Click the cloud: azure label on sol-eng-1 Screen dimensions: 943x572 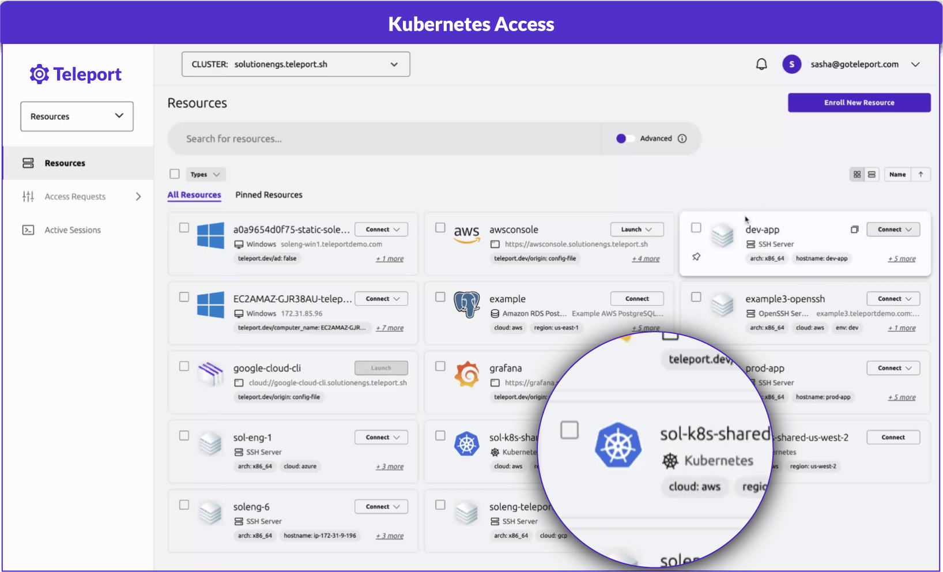tap(300, 466)
